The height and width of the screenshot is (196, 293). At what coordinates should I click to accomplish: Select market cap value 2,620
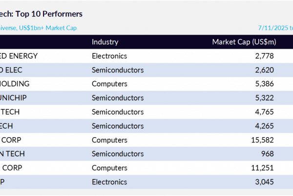[264, 70]
